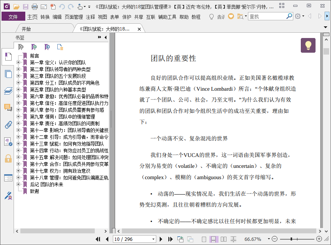This screenshot has height=245, width=331.
Task: Click the Print icon
Action: click(35, 7)
